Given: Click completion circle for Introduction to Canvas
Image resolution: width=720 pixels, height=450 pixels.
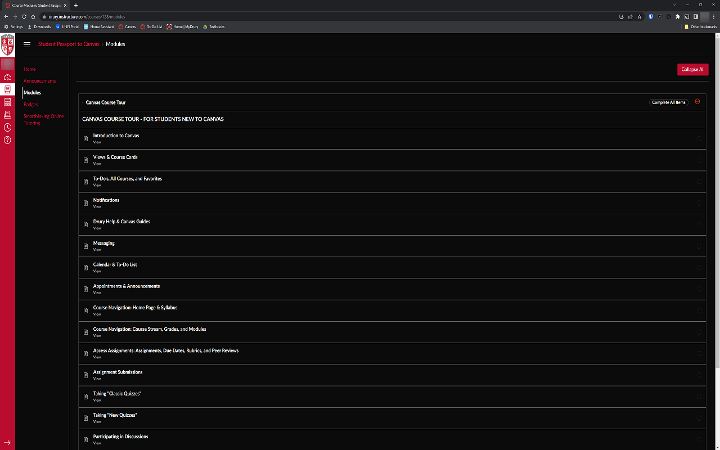Looking at the screenshot, I should pyautogui.click(x=699, y=138).
